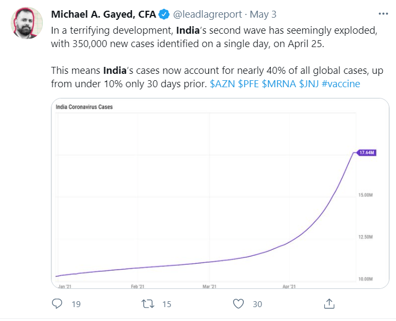Open Michael A. Gayed profile avatar
This screenshot has height=321, width=396.
tap(27, 23)
